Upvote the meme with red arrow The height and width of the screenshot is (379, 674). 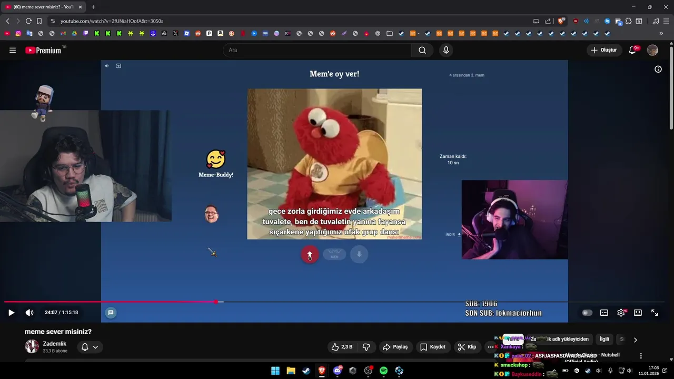tap(310, 255)
